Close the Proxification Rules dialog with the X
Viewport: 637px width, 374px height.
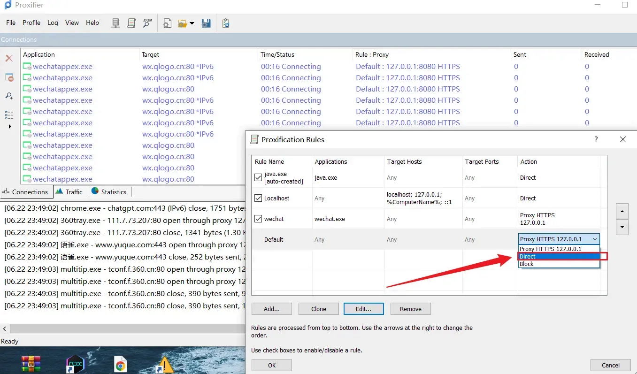(x=623, y=139)
